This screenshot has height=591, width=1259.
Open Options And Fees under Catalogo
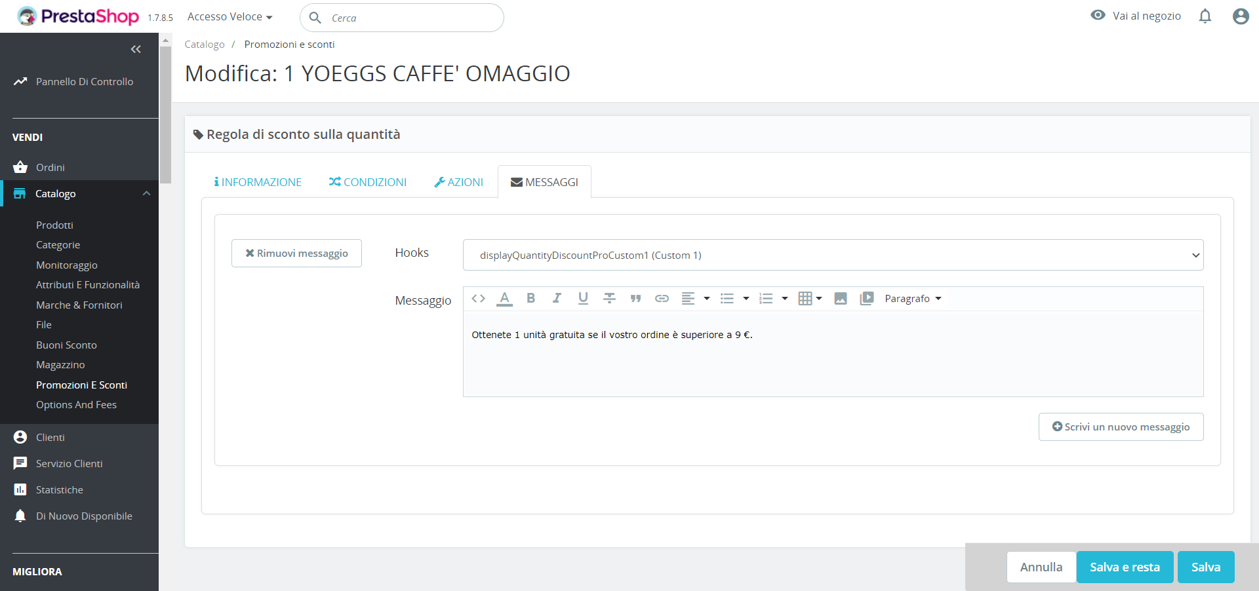point(76,405)
